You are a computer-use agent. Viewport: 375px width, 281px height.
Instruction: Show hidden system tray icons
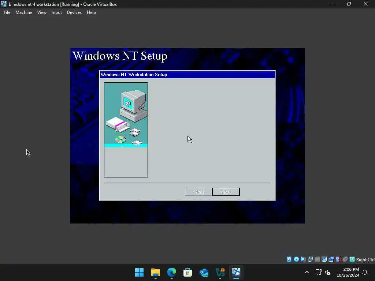point(307,272)
